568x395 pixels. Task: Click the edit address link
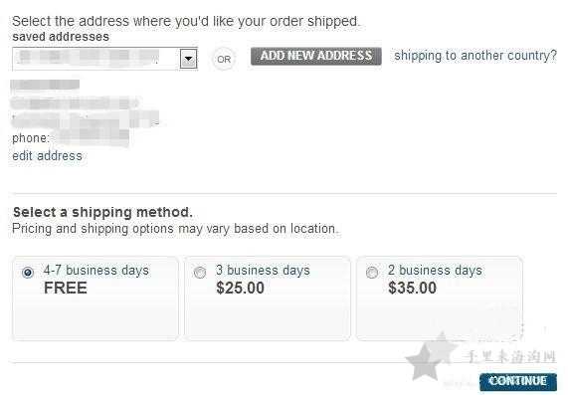coord(47,156)
